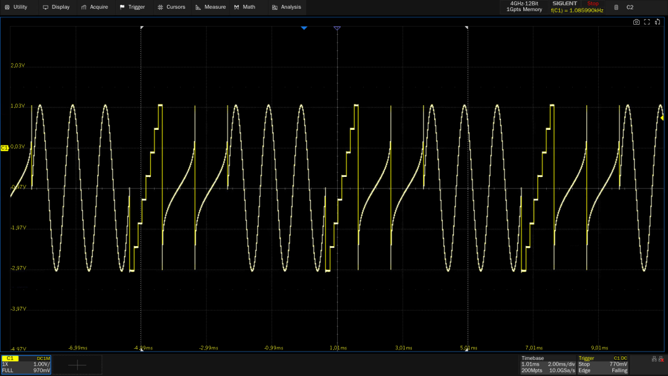The height and width of the screenshot is (376, 668).
Task: Toggle the C1 channel label
Action: point(11,358)
